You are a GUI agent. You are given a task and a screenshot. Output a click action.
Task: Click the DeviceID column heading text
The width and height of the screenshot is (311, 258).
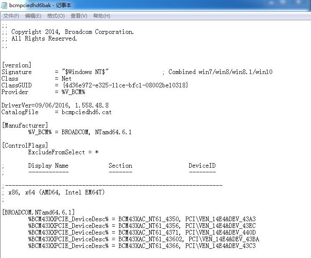[202, 166]
